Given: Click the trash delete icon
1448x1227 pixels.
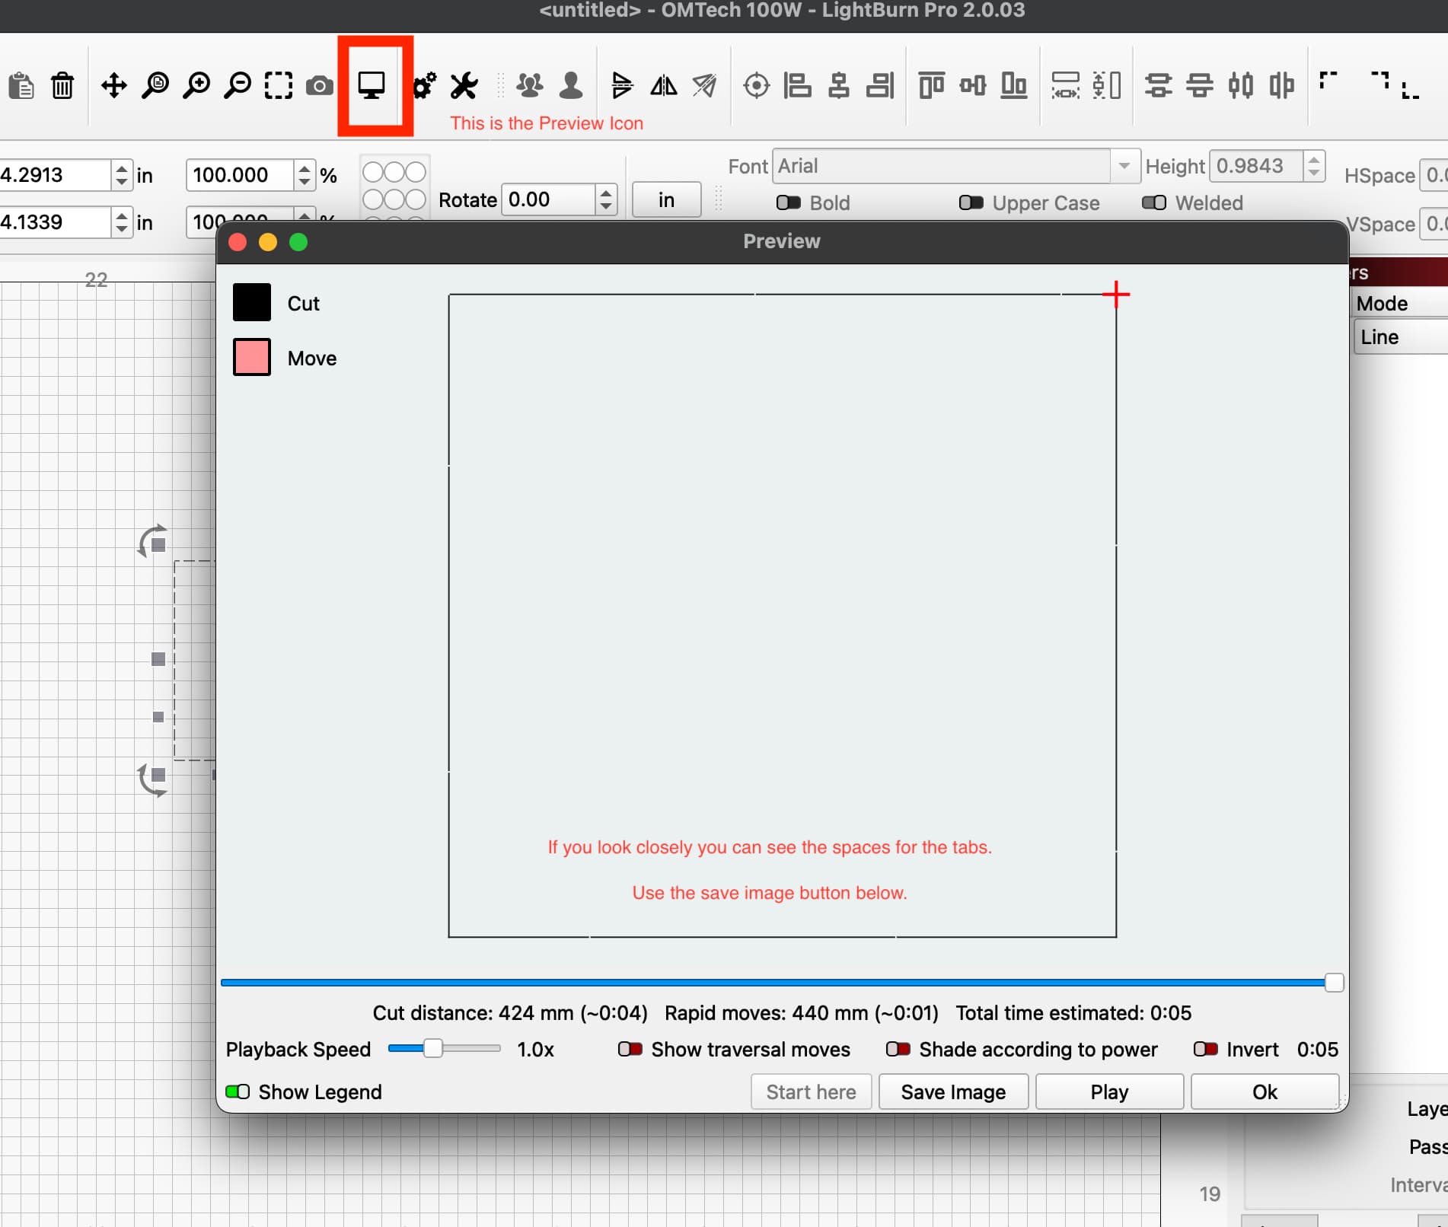Looking at the screenshot, I should [x=62, y=85].
